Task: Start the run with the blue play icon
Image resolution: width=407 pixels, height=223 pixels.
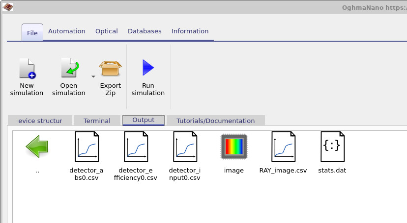Action: pos(148,68)
